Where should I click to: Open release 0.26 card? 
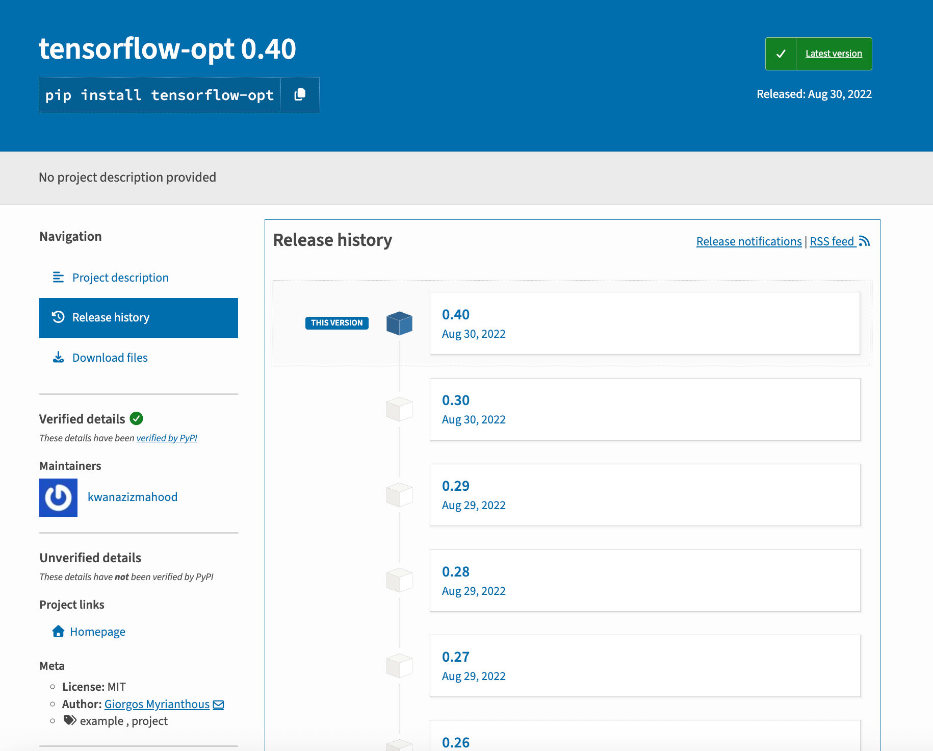(645, 736)
